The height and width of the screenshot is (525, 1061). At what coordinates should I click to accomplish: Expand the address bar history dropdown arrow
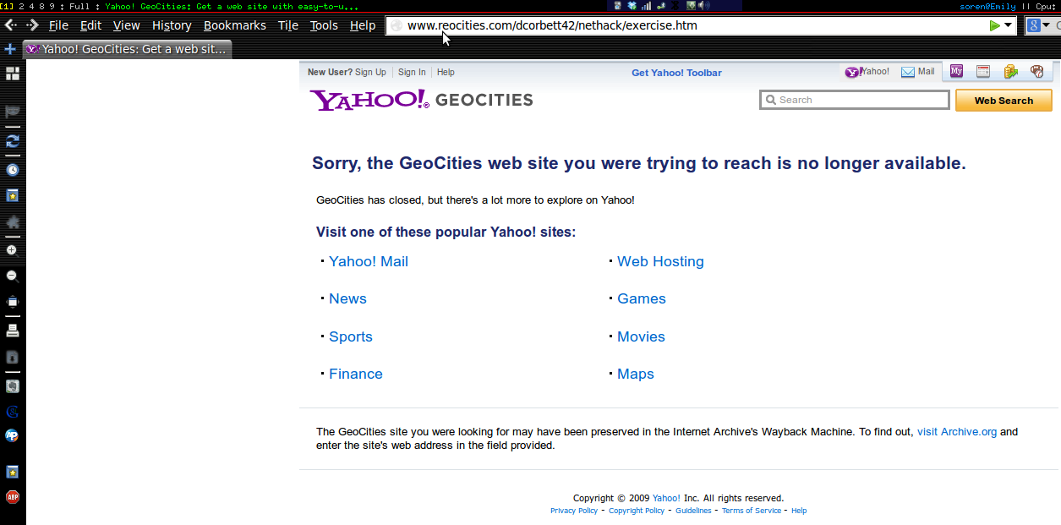(1008, 25)
